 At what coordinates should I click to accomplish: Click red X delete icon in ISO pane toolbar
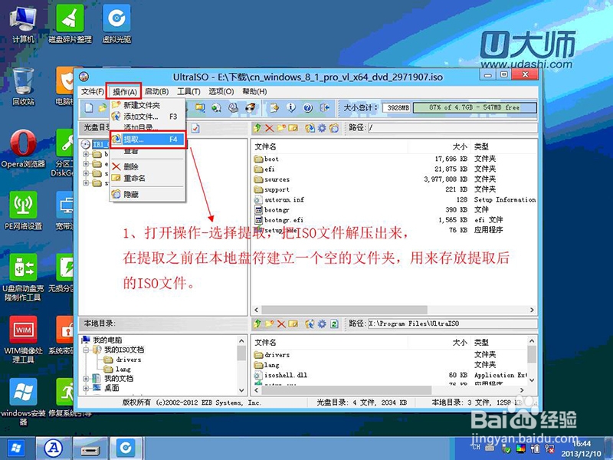click(270, 128)
